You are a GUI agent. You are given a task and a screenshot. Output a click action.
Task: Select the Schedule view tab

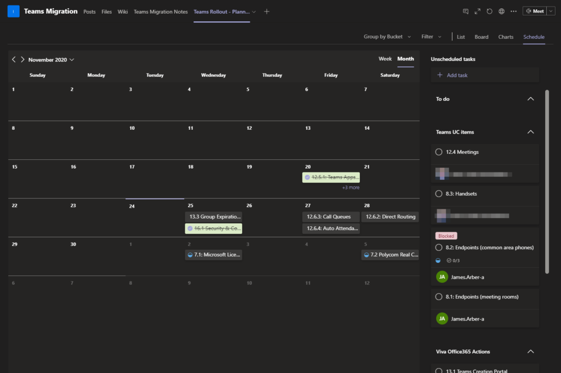(534, 37)
